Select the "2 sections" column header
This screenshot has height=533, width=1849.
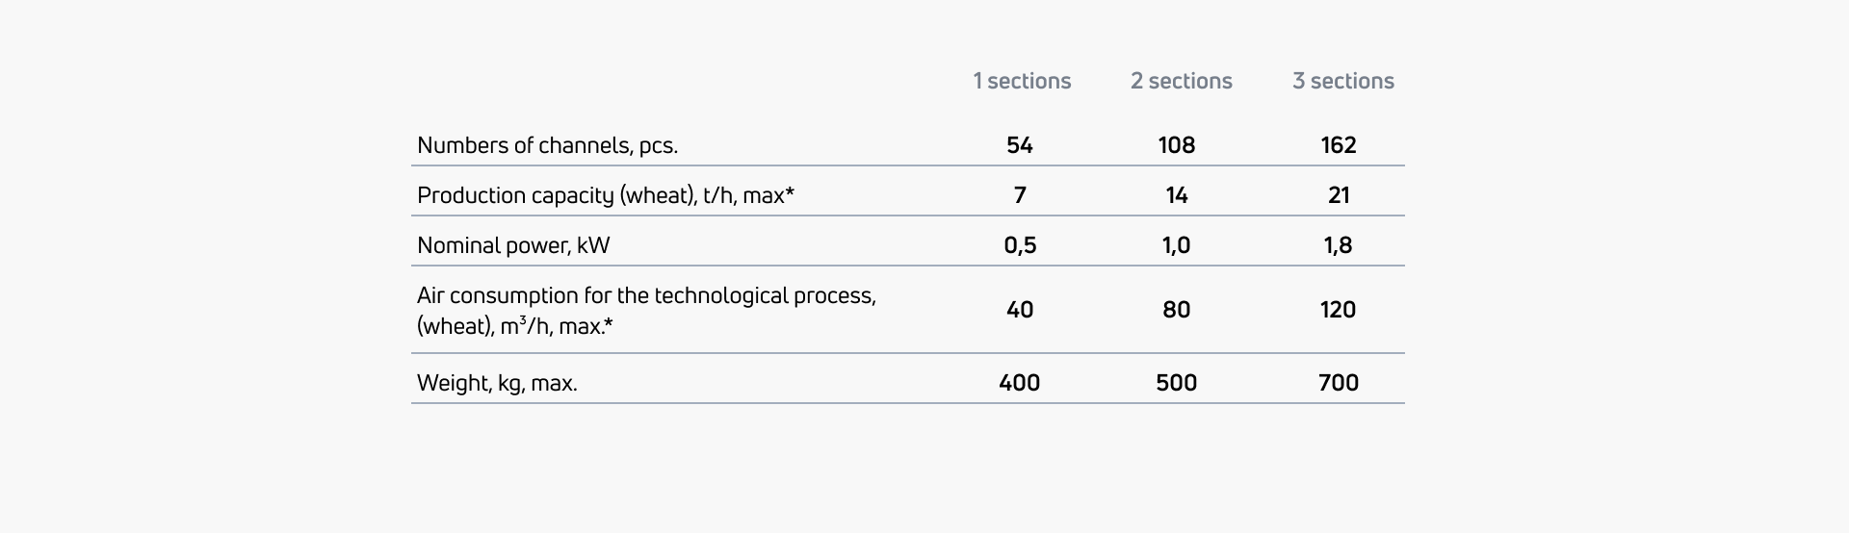[x=1181, y=82]
